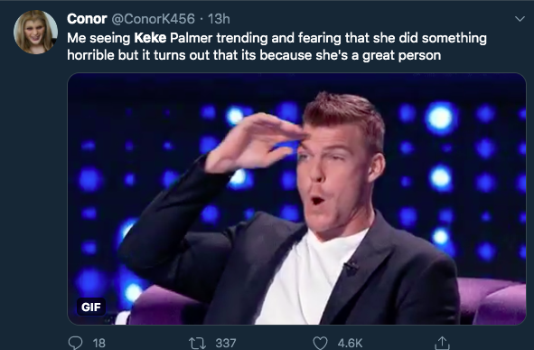Viewport: 534px width, 350px height.
Task: Click the reply speech bubble icon
Action: [75, 343]
